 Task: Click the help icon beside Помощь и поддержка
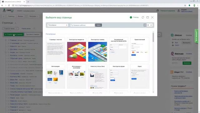point(157,11)
